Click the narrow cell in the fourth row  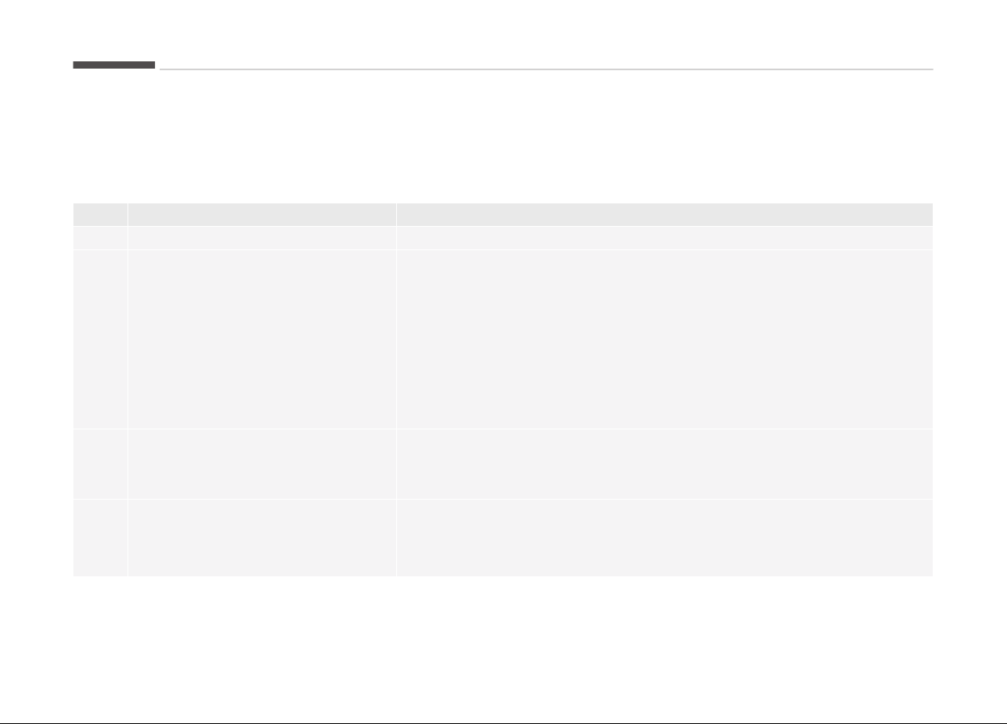coord(100,464)
